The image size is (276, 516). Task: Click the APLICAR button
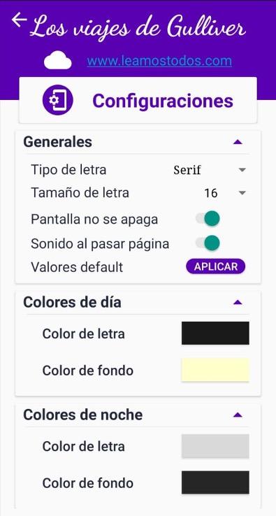(216, 266)
